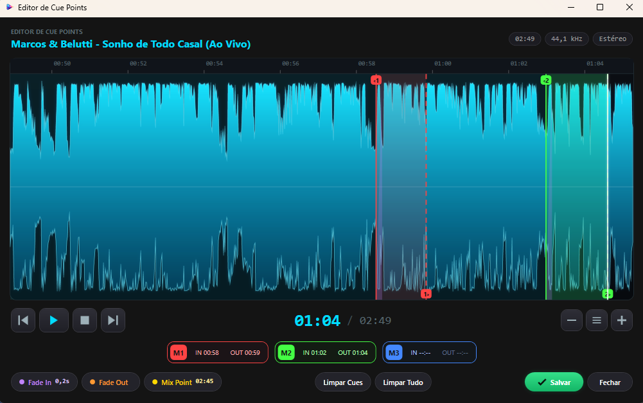
Task: Click the Estéreo channel badge
Action: point(613,39)
